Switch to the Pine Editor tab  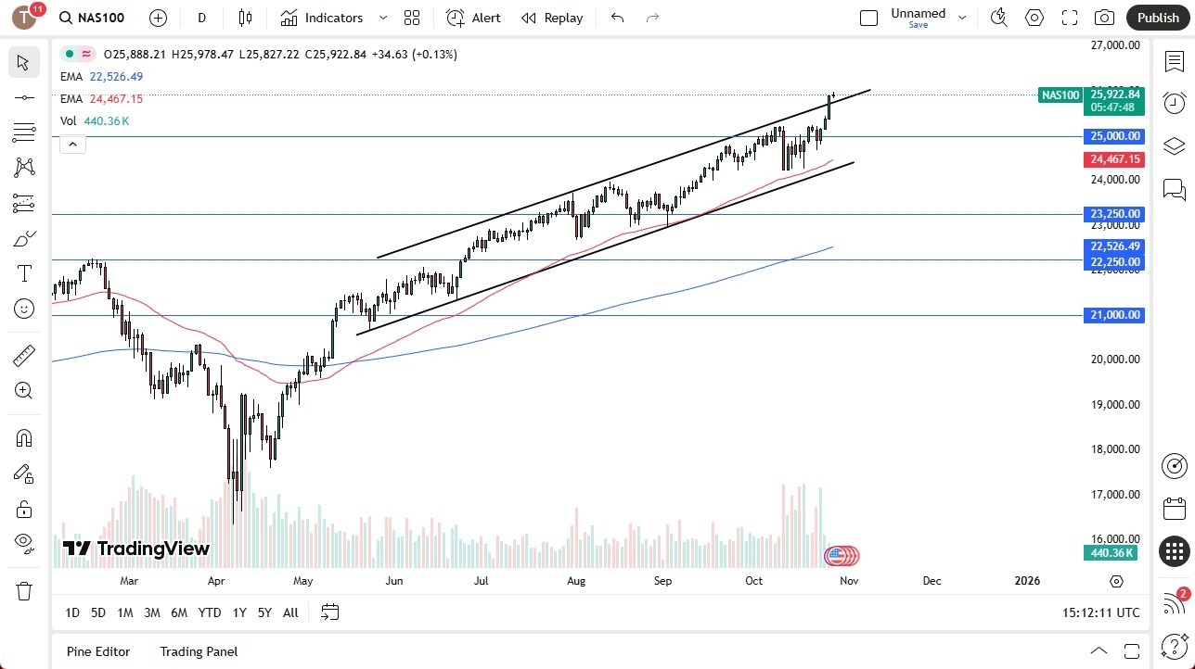[97, 651]
